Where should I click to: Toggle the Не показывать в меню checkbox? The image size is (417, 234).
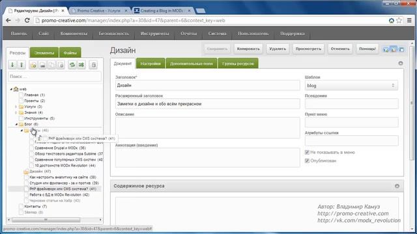point(307,152)
